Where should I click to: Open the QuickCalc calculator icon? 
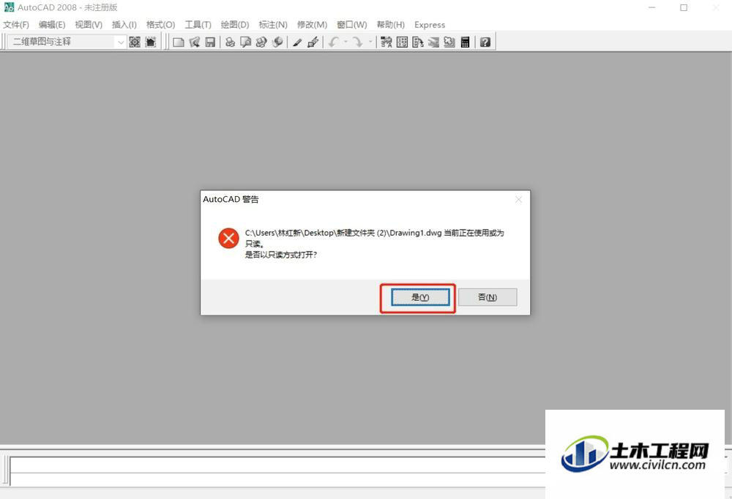(x=465, y=42)
